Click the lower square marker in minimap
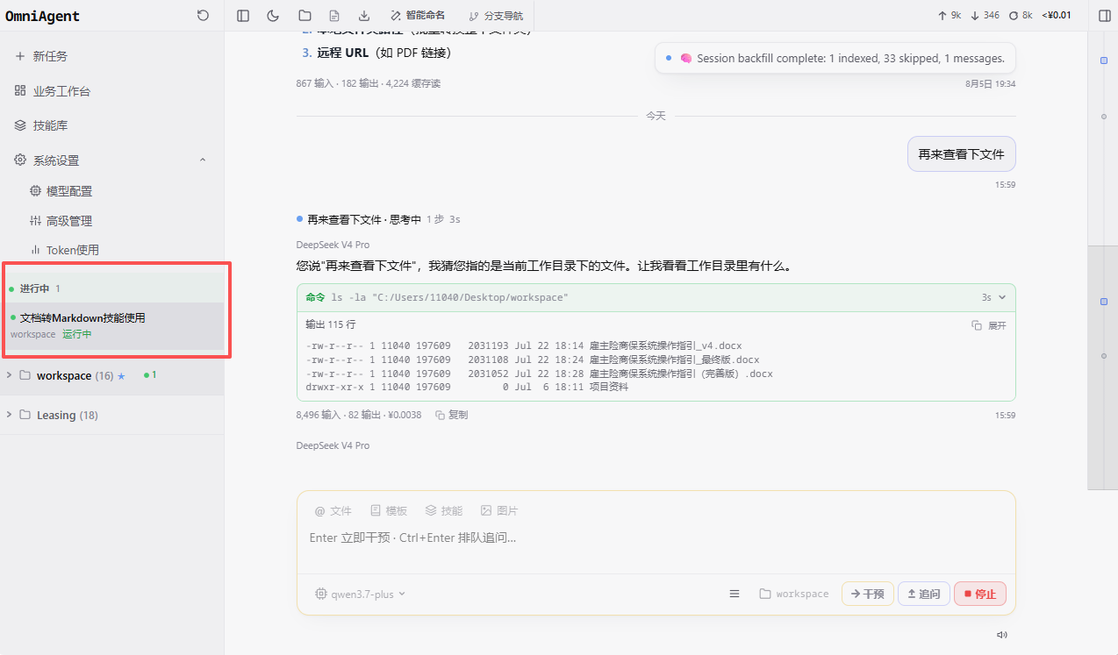The width and height of the screenshot is (1118, 655). 1104,302
